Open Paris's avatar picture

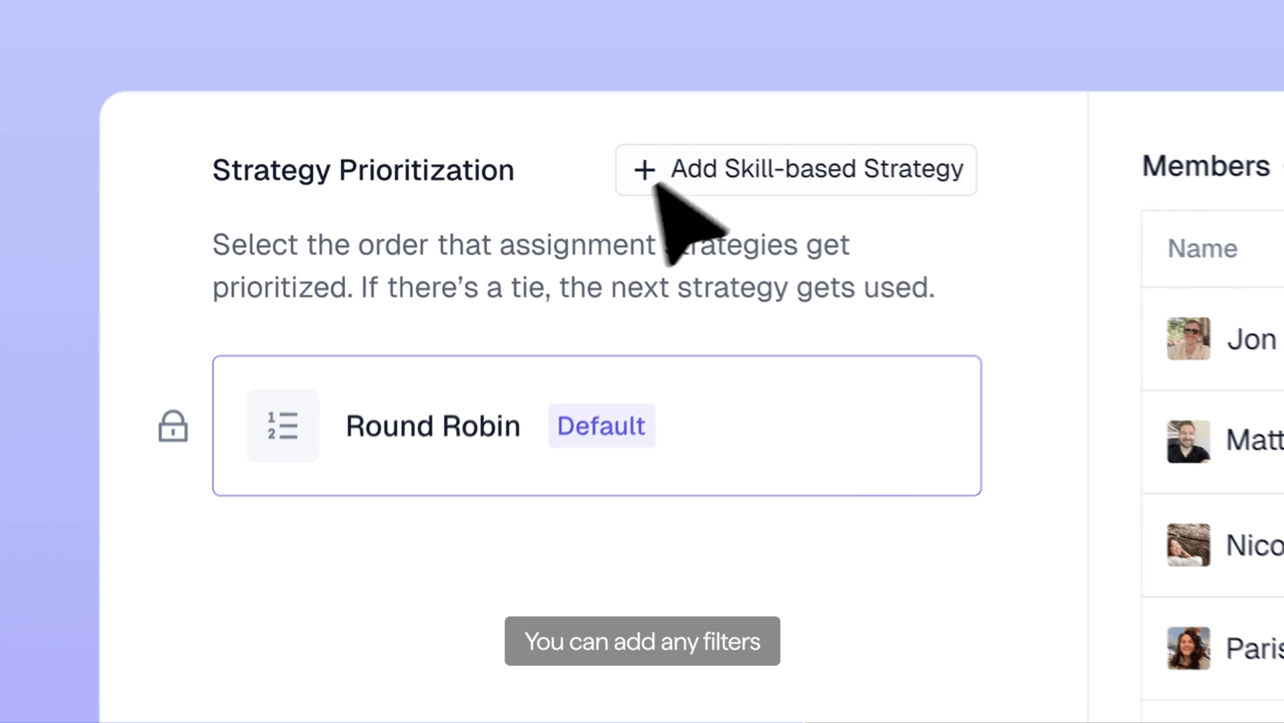tap(1188, 648)
